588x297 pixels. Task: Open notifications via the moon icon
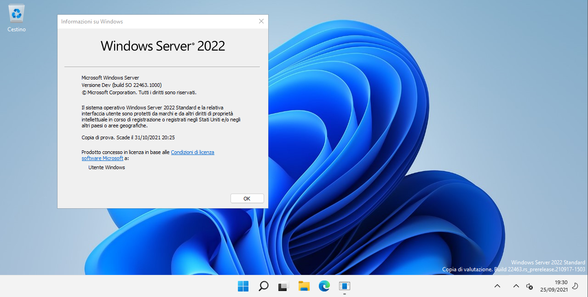[575, 286]
